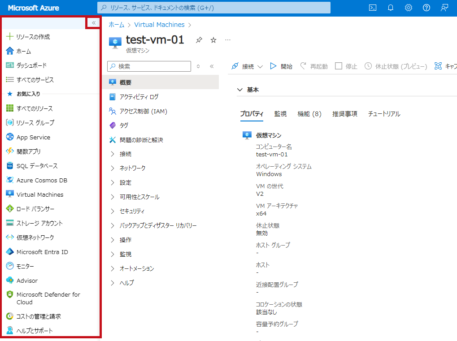Collapse the 基本 essentials section
Image resolution: width=457 pixels, height=341 pixels.
pyautogui.click(x=239, y=90)
